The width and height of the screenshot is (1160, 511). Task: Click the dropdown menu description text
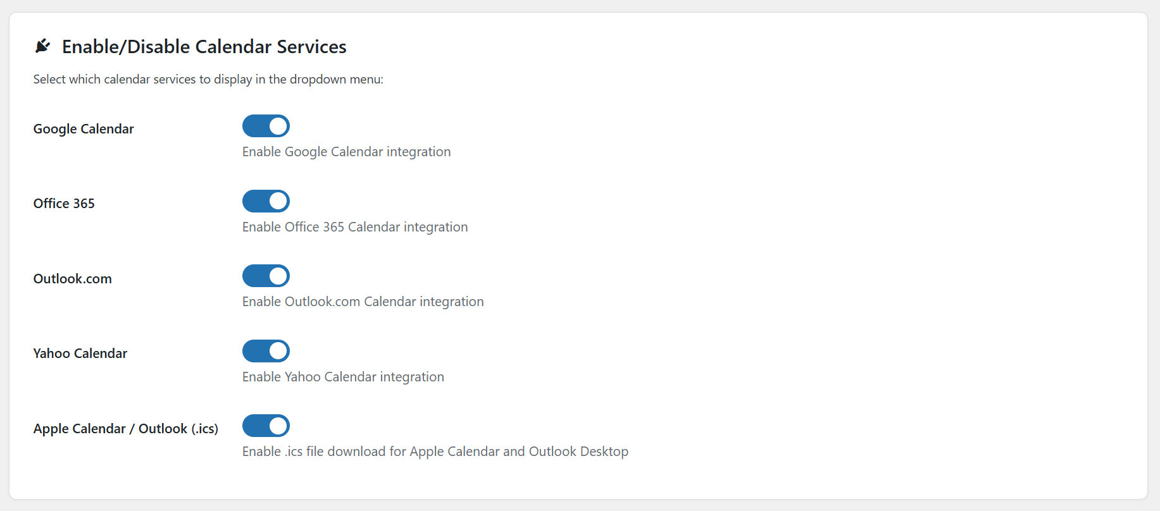[x=208, y=79]
